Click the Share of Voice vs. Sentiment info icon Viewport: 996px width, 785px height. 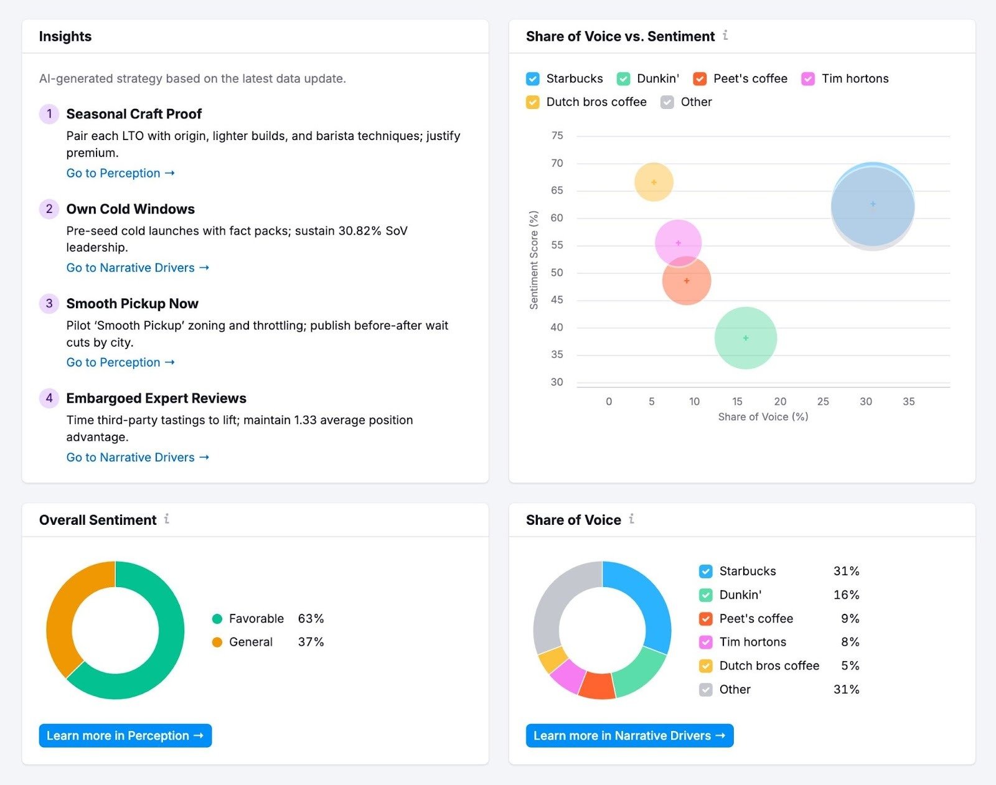point(726,36)
